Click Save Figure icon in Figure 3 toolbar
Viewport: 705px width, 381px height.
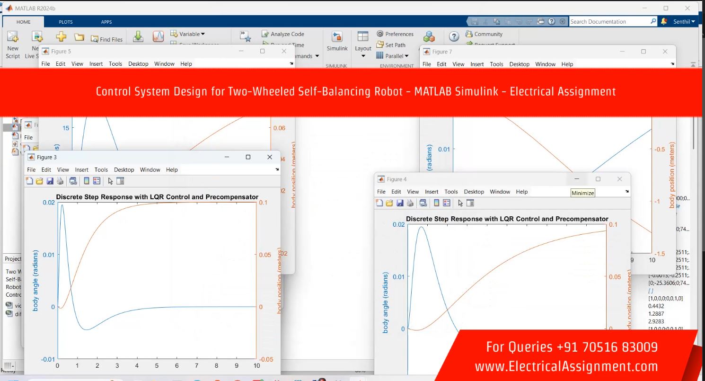click(x=50, y=181)
